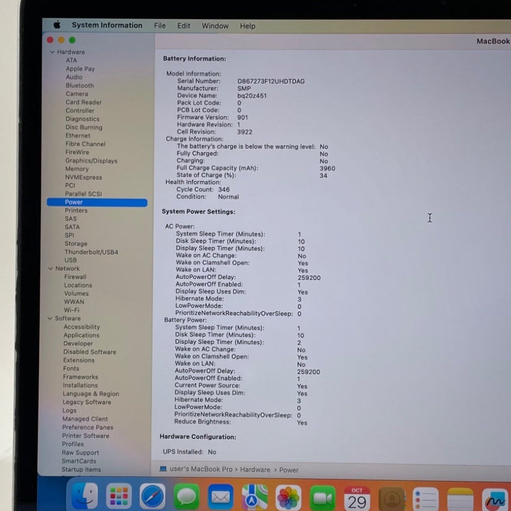Collapse the Software section
Image resolution: width=511 pixels, height=511 pixels.
(49, 319)
